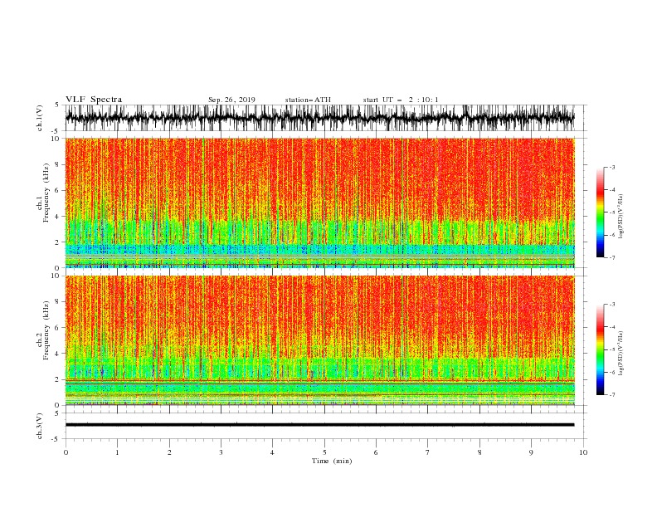Click the ch.3 flat black voltage trace

[319, 425]
